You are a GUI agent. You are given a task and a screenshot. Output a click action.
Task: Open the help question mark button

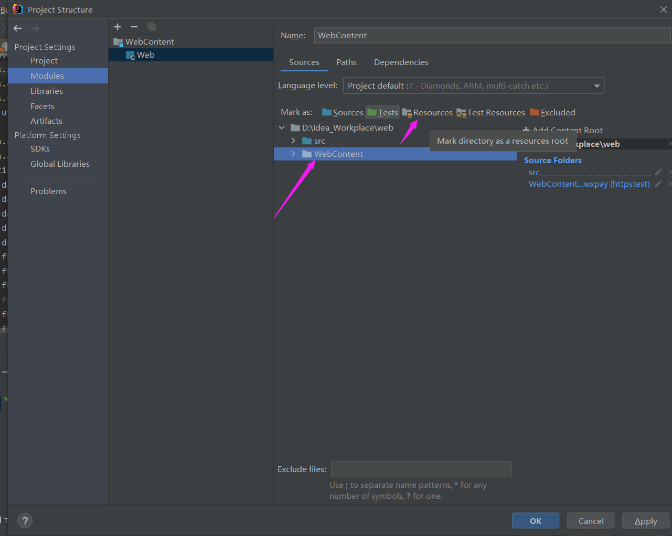point(25,520)
